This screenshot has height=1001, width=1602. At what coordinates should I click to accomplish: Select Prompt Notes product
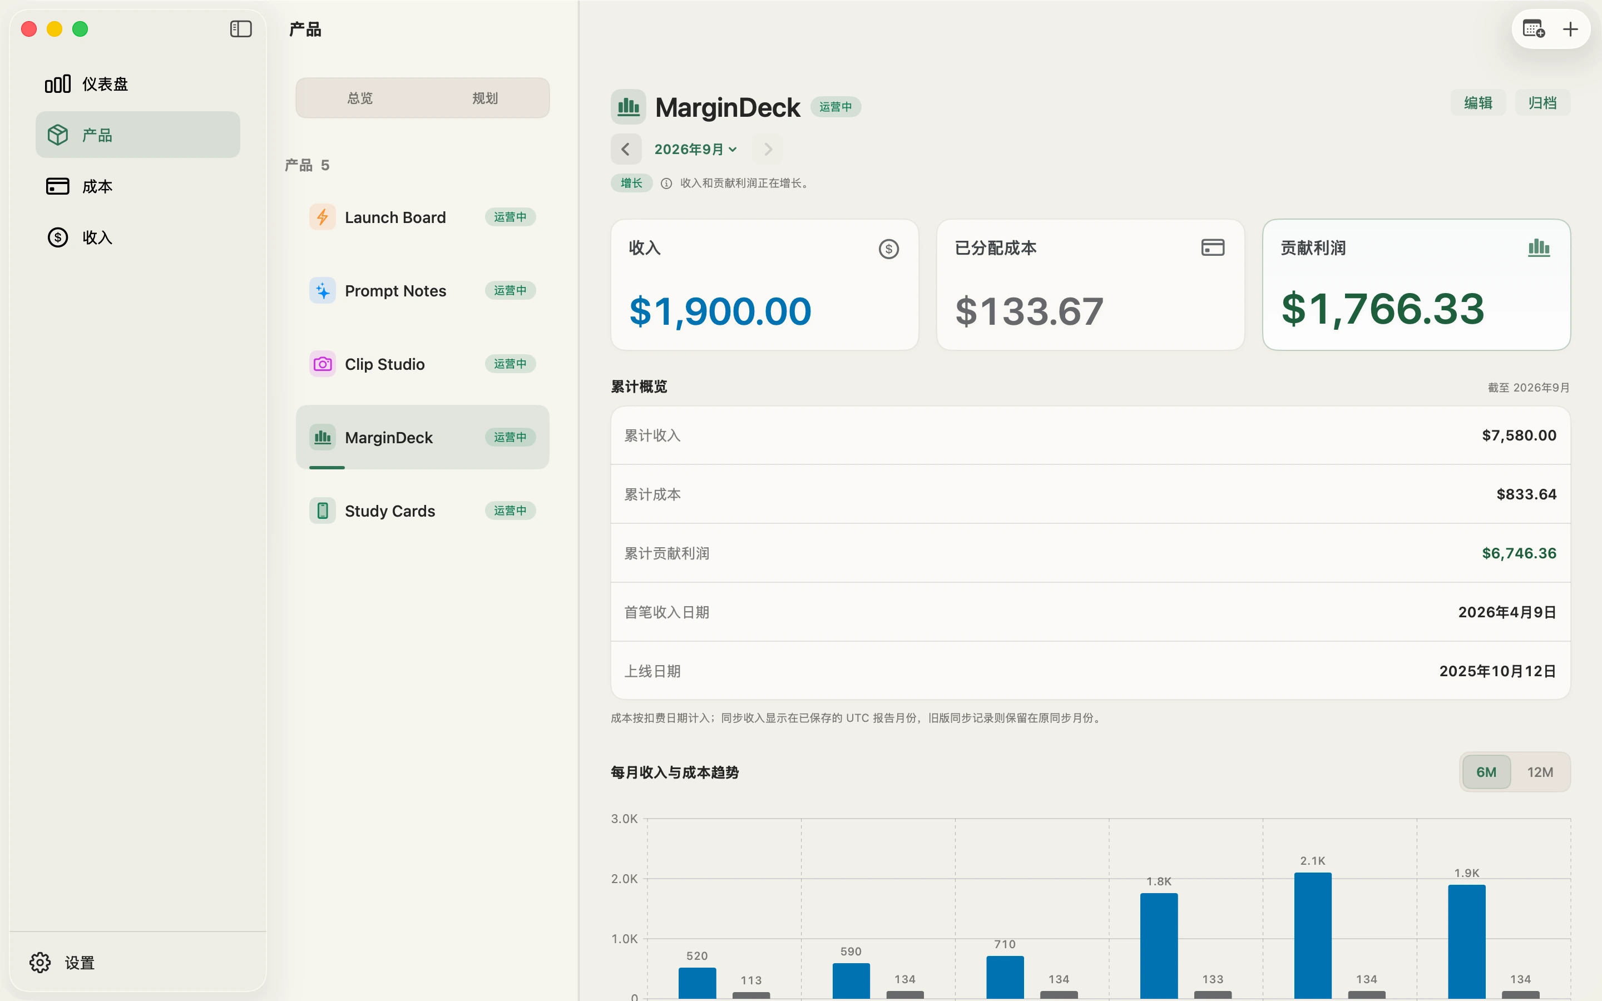coord(422,291)
